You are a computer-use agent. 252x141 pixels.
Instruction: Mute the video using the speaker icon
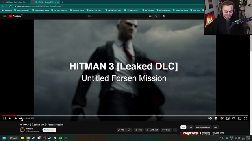coord(16,118)
